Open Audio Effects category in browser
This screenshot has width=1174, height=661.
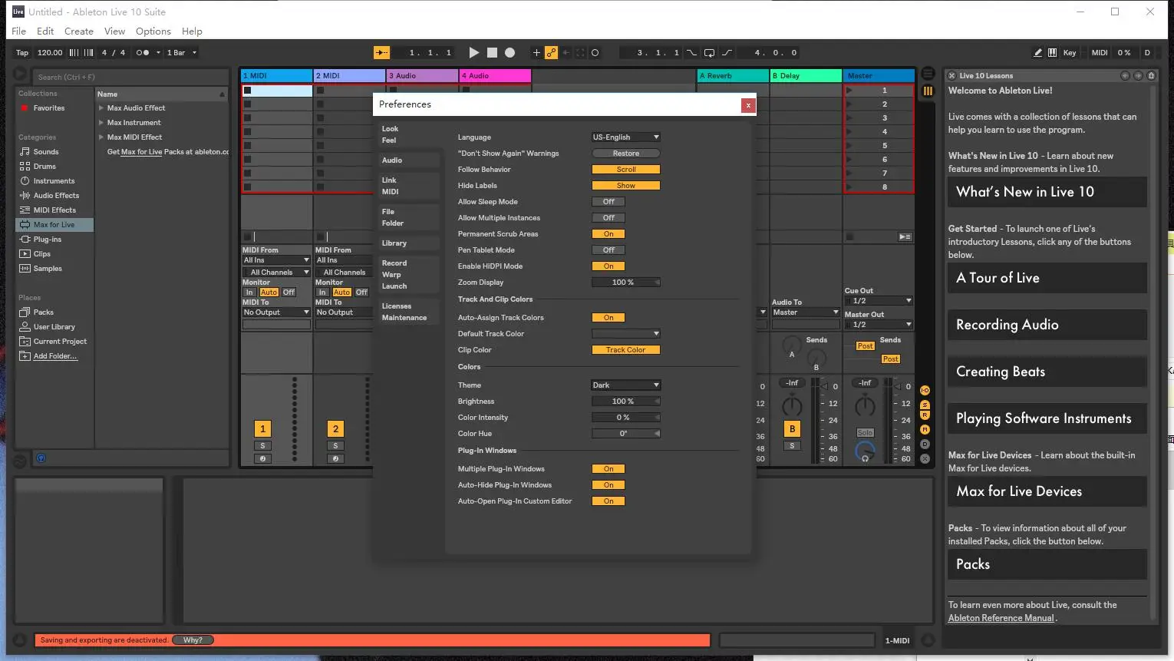click(56, 195)
